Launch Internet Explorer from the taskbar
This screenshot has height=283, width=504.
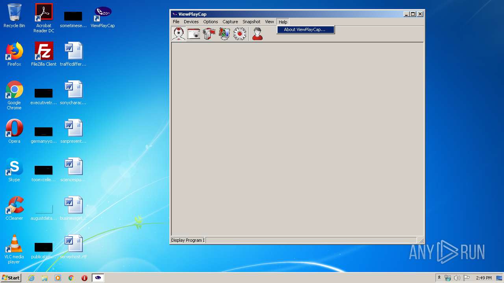point(31,278)
